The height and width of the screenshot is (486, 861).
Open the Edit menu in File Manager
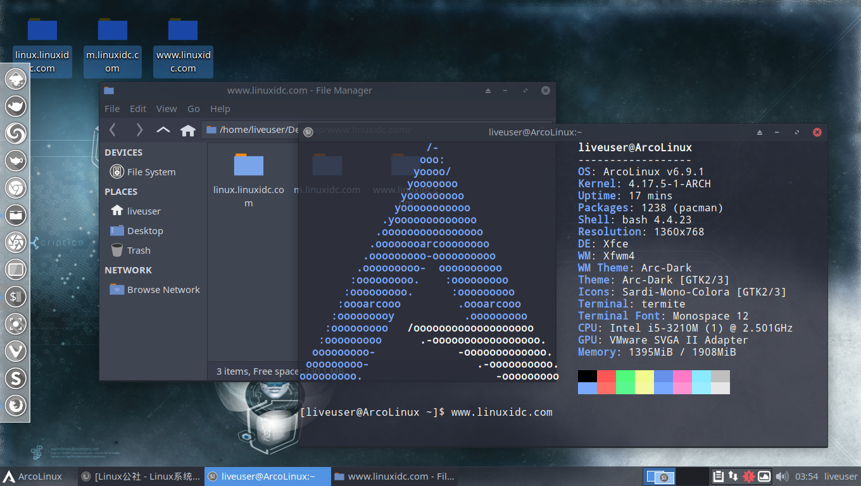[138, 109]
